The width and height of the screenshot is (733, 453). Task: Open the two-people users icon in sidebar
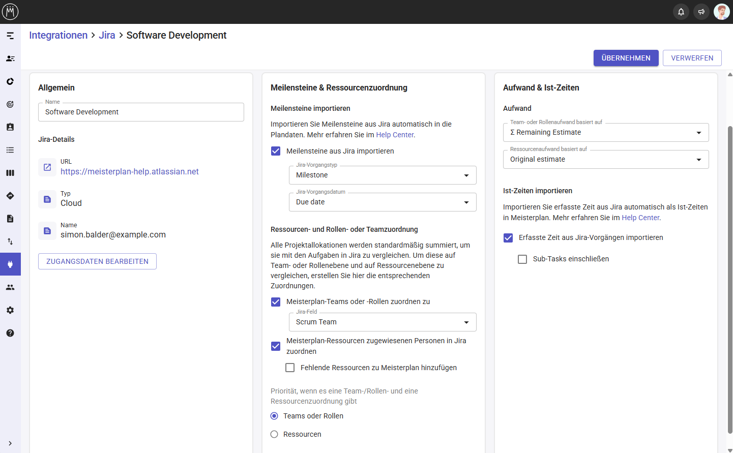pos(10,287)
